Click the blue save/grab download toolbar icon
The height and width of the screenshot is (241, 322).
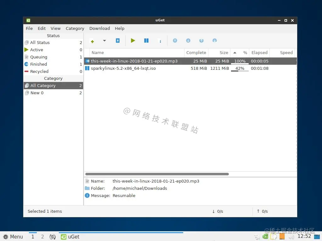[118, 40]
